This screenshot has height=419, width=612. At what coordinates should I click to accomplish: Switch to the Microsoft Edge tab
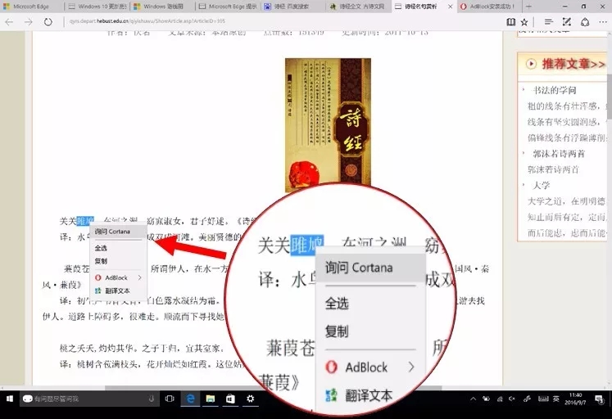(x=32, y=7)
